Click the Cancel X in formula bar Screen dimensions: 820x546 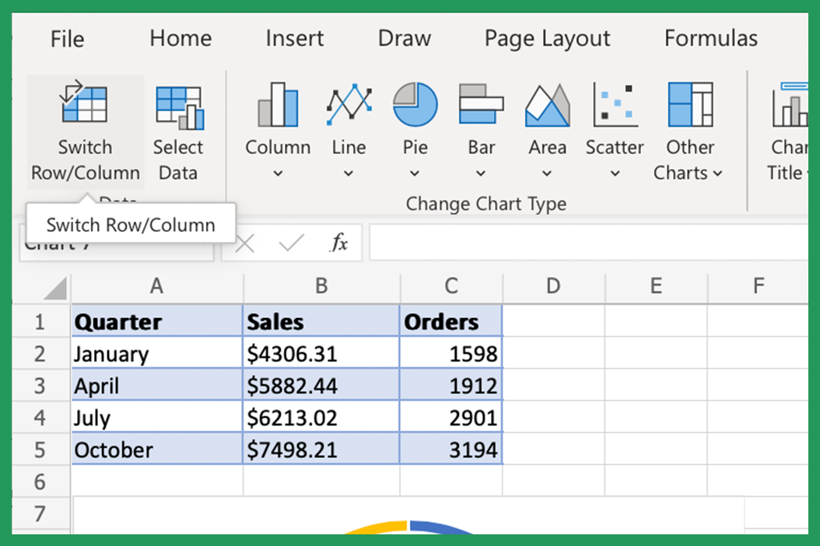pos(244,243)
